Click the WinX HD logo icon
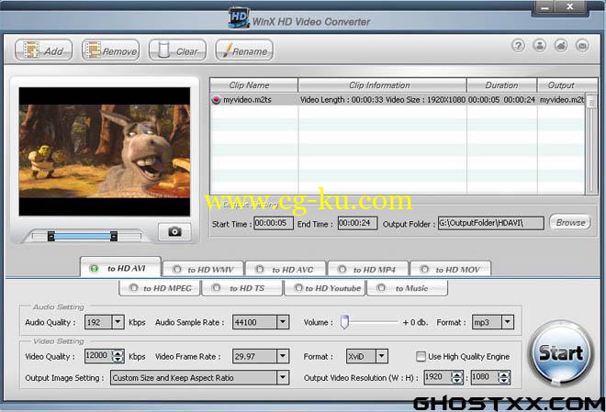This screenshot has width=606, height=412. click(x=239, y=18)
